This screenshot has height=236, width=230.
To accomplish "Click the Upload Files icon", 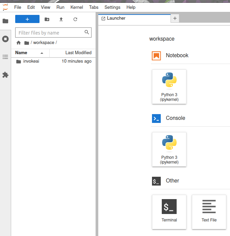I will pos(61,19).
